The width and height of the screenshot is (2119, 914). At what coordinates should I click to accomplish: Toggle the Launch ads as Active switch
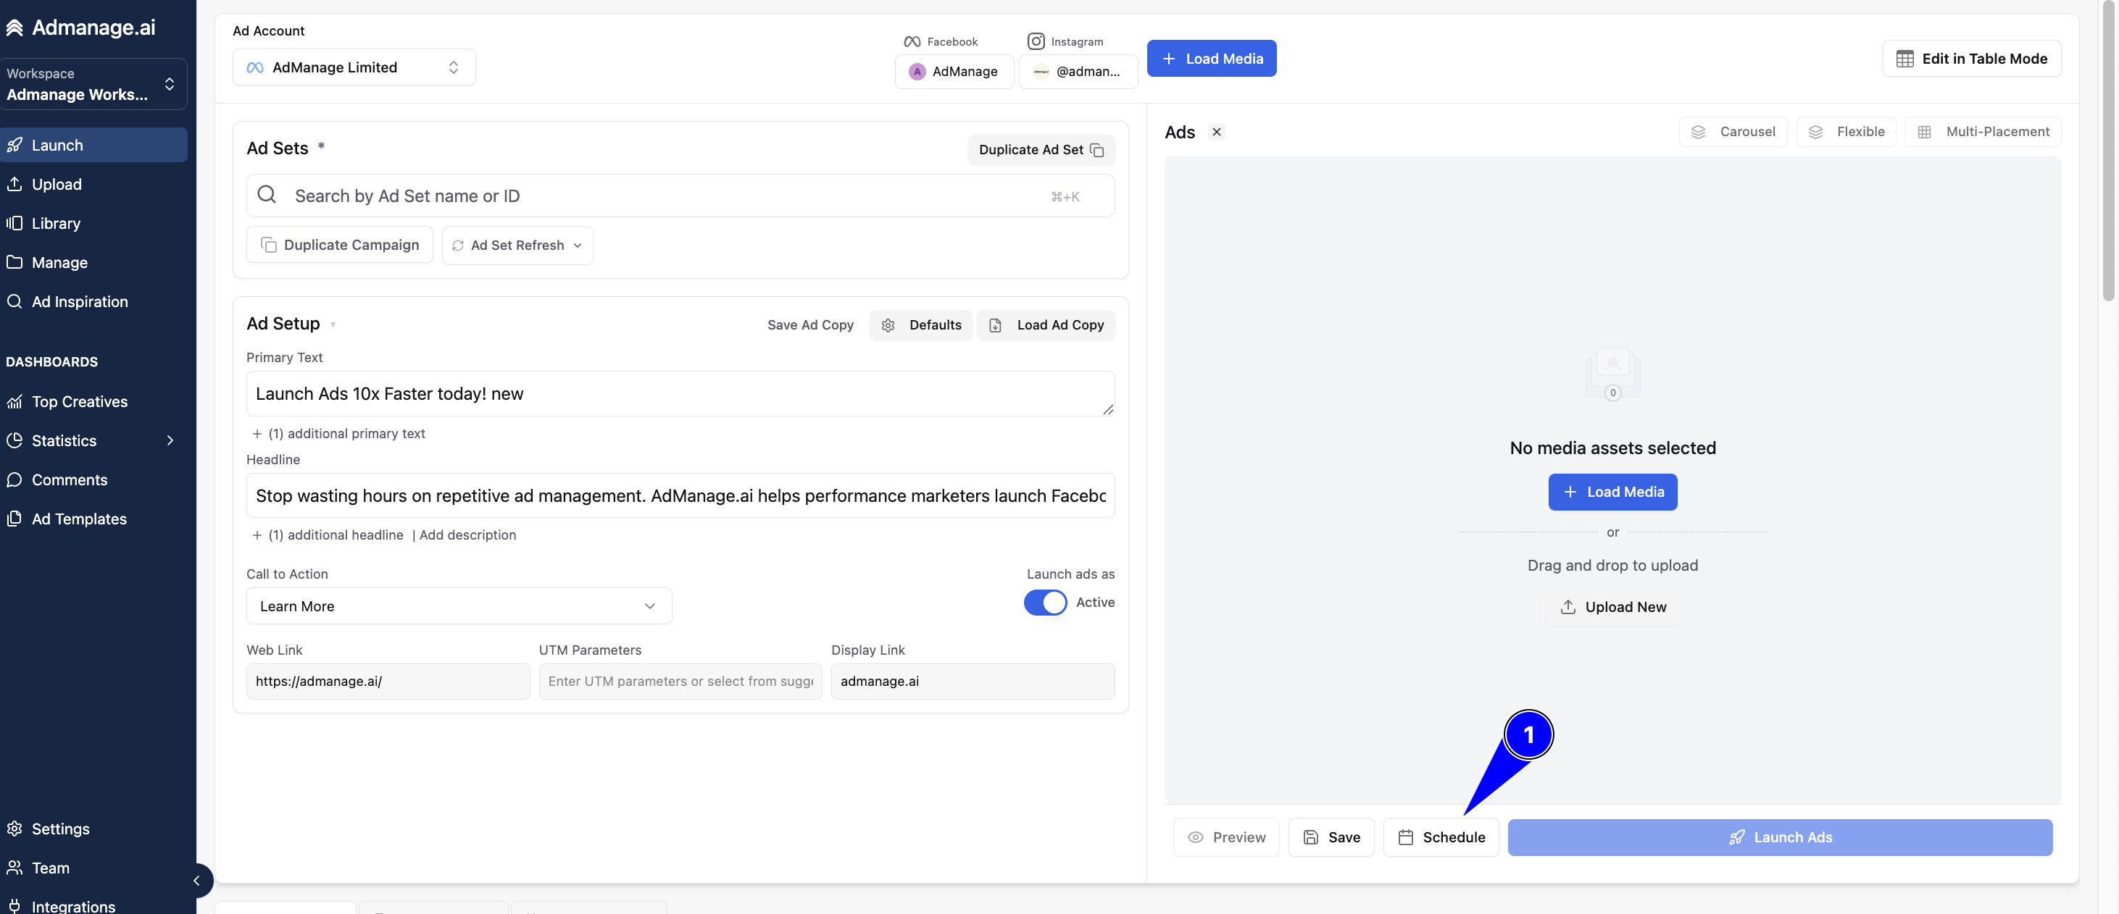click(1045, 603)
